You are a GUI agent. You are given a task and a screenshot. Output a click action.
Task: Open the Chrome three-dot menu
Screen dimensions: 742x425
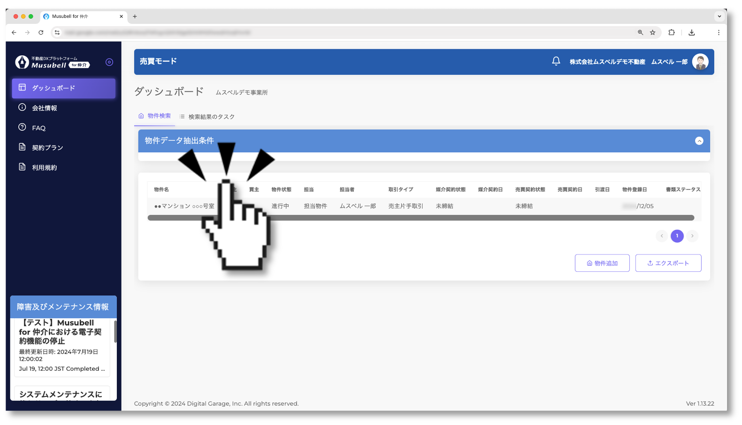719,32
